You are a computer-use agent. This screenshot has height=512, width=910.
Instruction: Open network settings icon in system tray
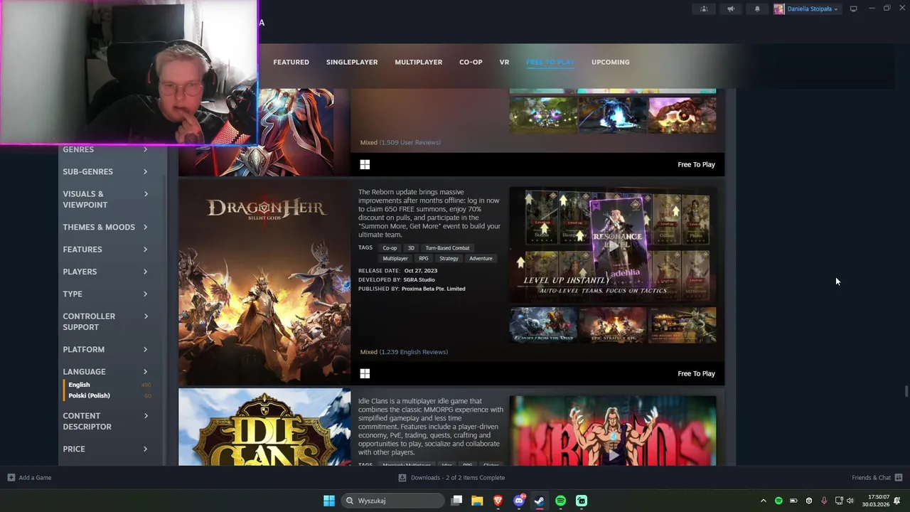(839, 501)
